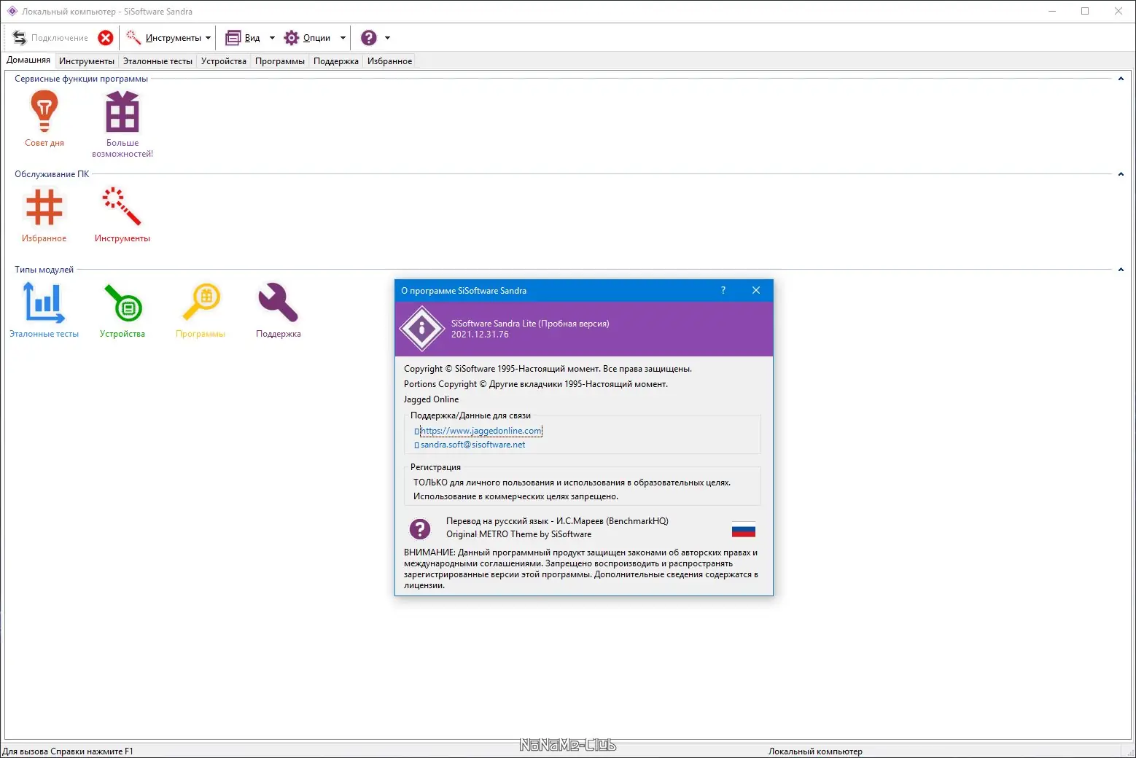Open the Вид toolbar dropdown arrow
Screen dimensions: 1136x758
pyautogui.click(x=272, y=38)
